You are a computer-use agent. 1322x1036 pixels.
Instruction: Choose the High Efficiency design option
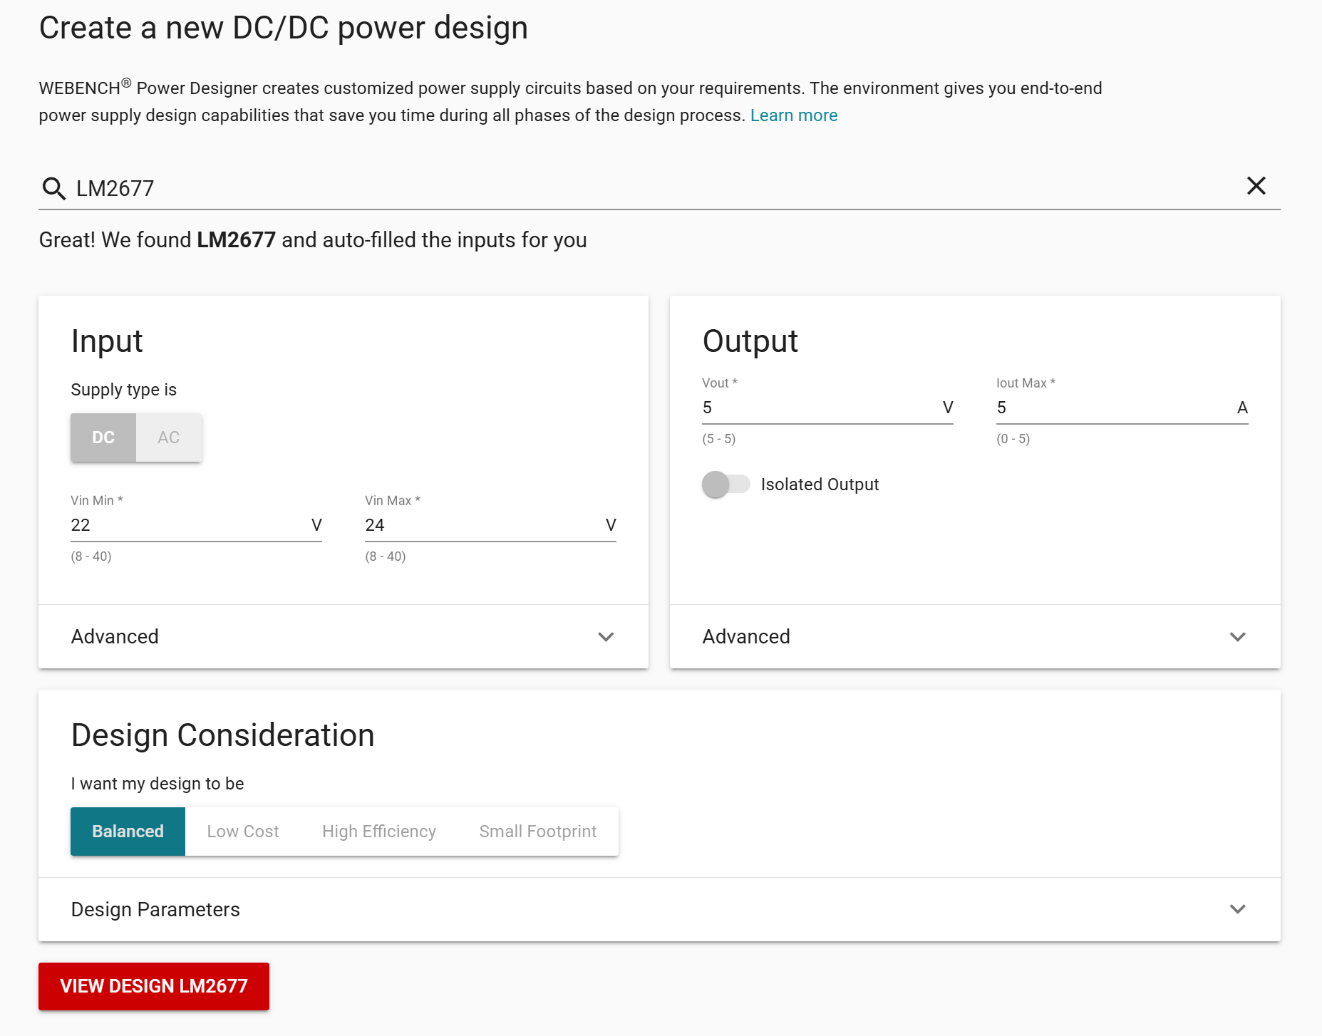(379, 832)
